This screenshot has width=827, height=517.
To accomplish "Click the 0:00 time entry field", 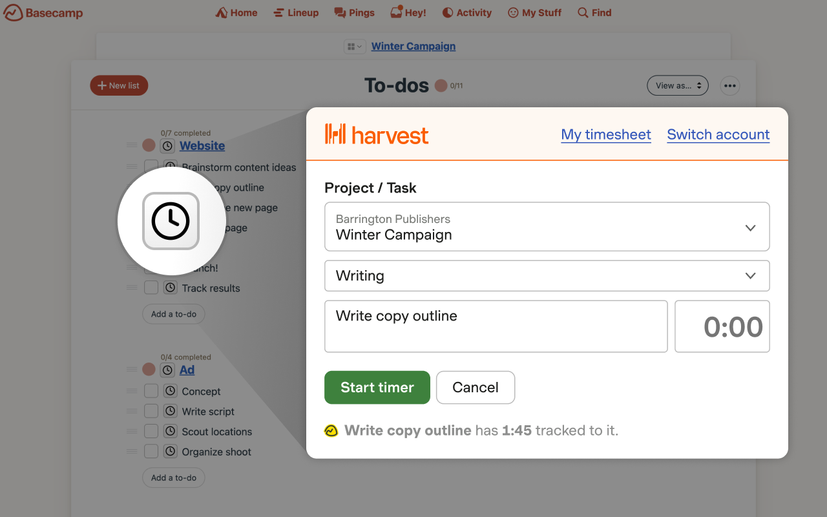I will point(722,326).
